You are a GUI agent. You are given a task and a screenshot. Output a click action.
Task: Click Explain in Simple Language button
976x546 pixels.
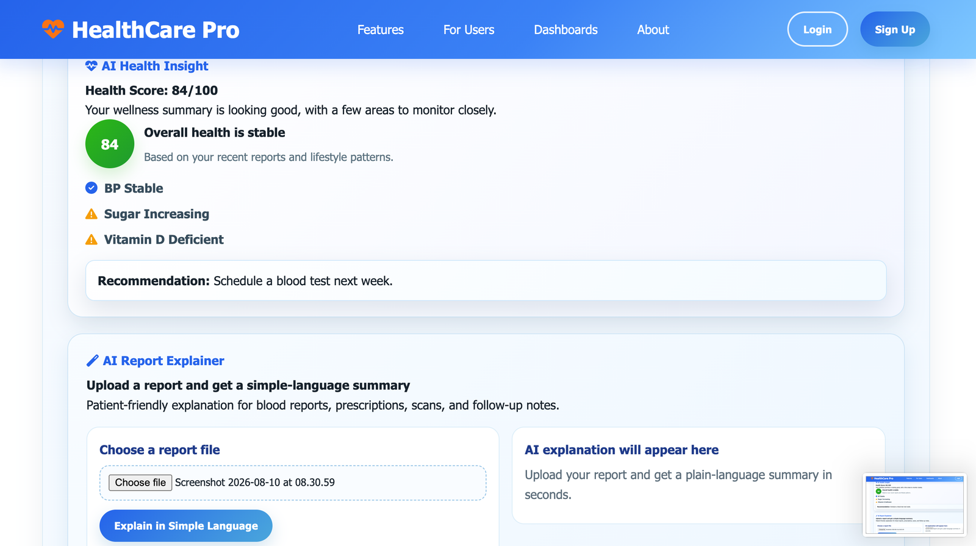click(x=186, y=526)
